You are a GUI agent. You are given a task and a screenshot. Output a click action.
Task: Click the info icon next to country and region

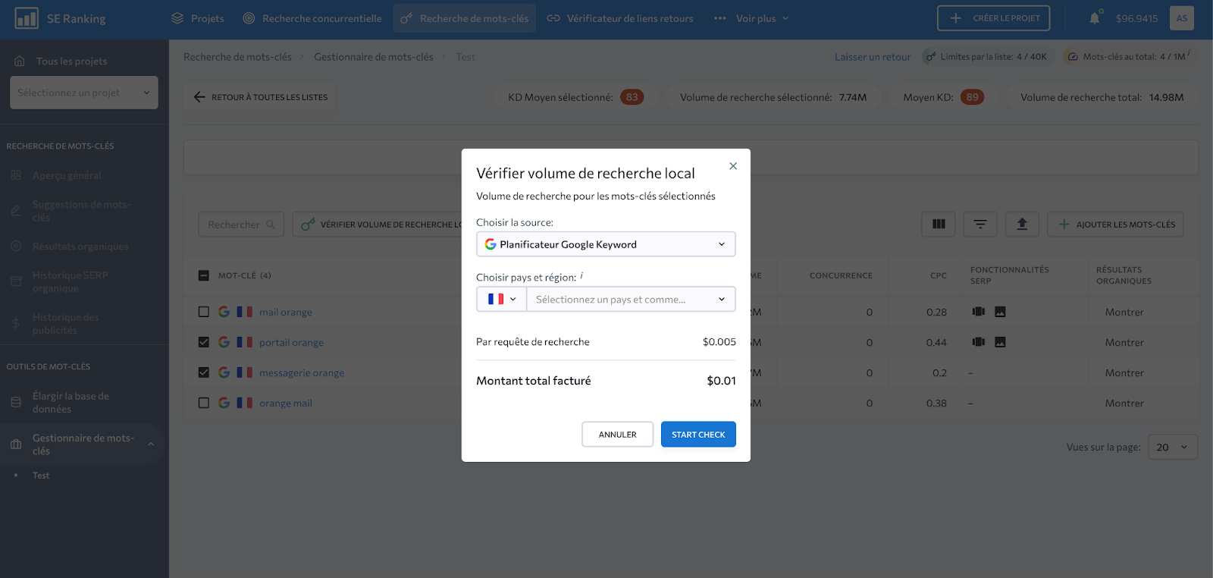581,275
